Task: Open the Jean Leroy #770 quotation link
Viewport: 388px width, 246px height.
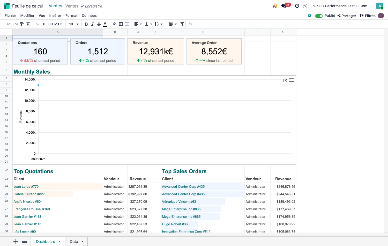Action: pos(26,186)
